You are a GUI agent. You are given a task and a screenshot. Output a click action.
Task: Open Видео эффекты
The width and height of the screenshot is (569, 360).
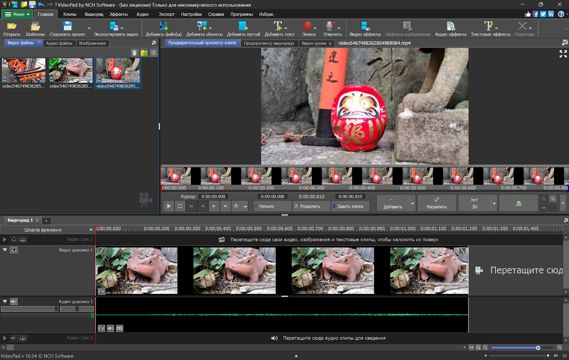(365, 29)
